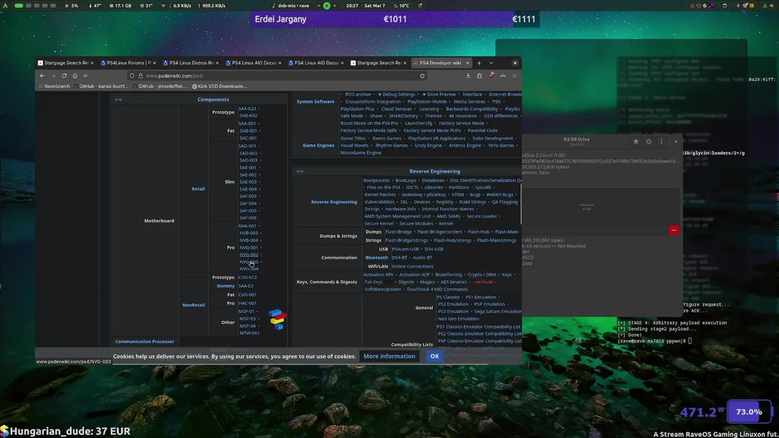Image resolution: width=779 pixels, height=438 pixels.
Task: Open the Vulnerabilities link
Action: point(380,201)
